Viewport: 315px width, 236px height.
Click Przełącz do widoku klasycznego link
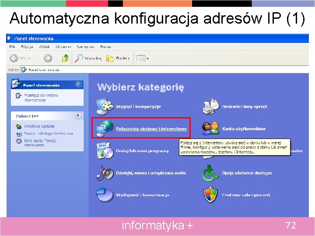point(41,97)
